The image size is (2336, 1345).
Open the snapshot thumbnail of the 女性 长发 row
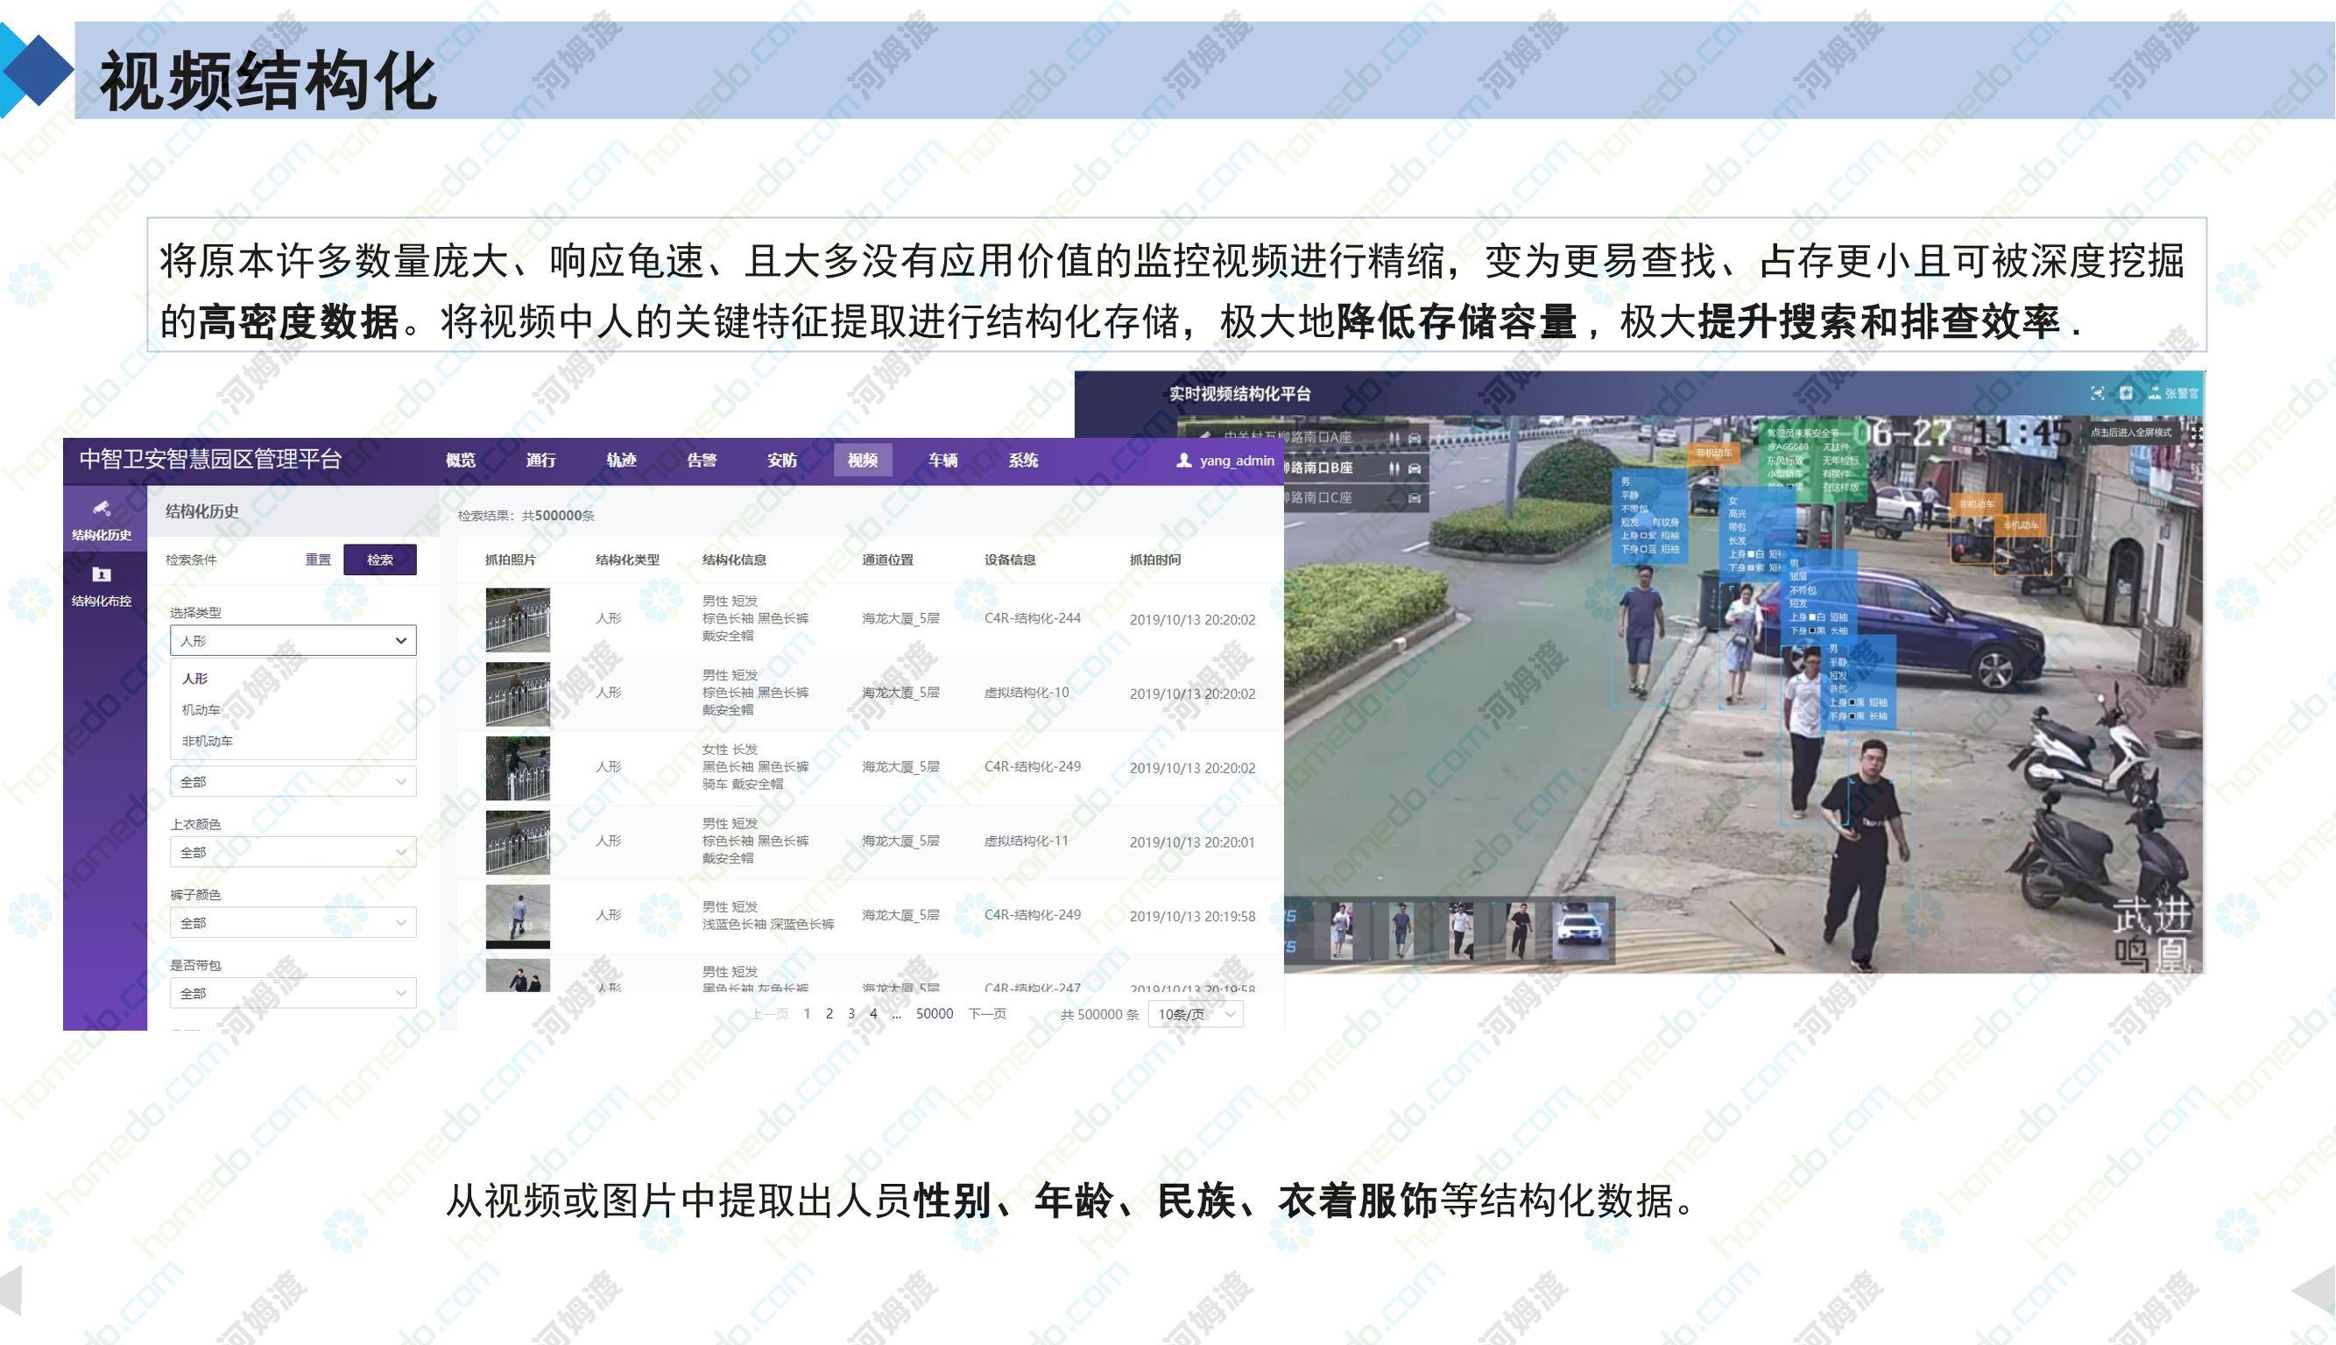click(518, 768)
